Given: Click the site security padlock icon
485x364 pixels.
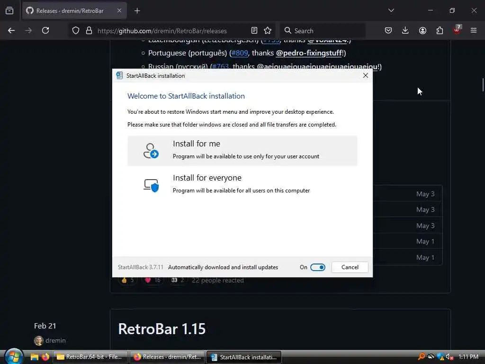Looking at the screenshot, I should click(89, 30).
